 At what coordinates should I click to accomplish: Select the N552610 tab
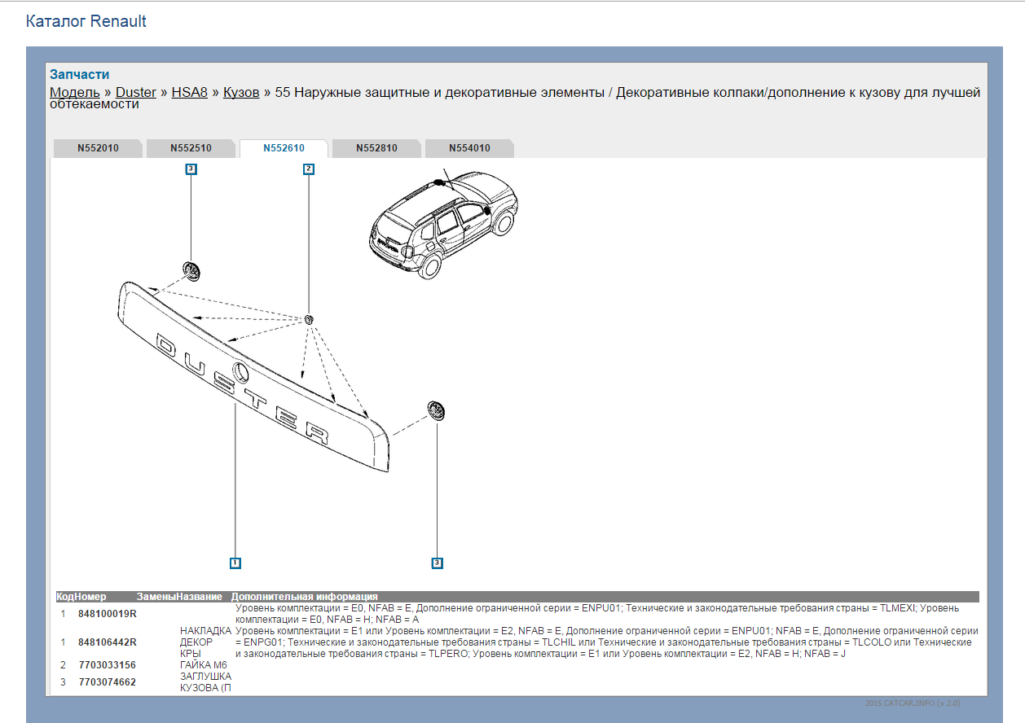(284, 148)
